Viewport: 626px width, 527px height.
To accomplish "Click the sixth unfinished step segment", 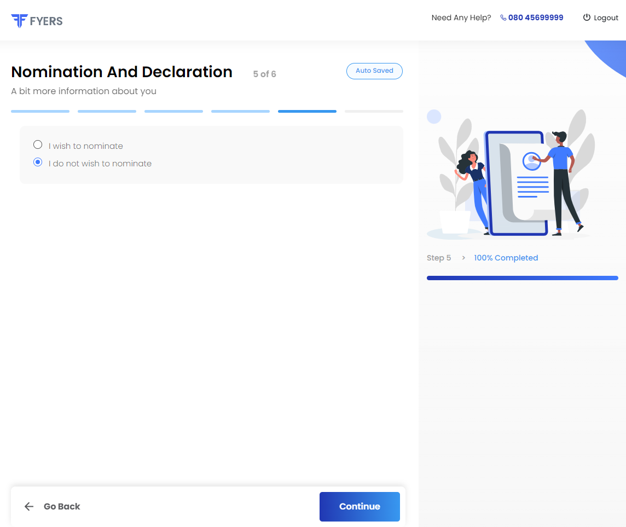I will pos(374,112).
